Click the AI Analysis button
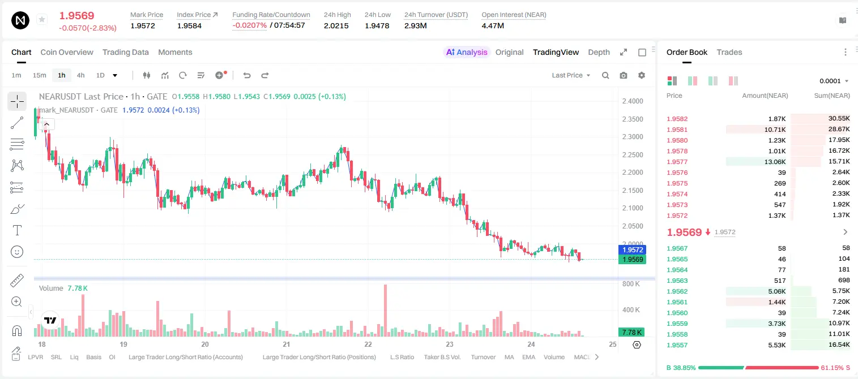The height and width of the screenshot is (379, 858). tap(467, 52)
